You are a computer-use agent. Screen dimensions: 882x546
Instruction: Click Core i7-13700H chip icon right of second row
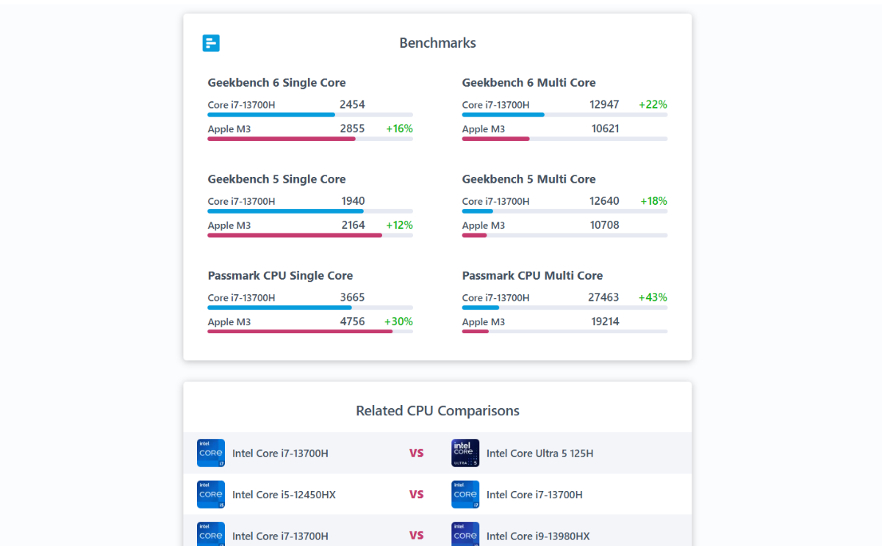[465, 495]
